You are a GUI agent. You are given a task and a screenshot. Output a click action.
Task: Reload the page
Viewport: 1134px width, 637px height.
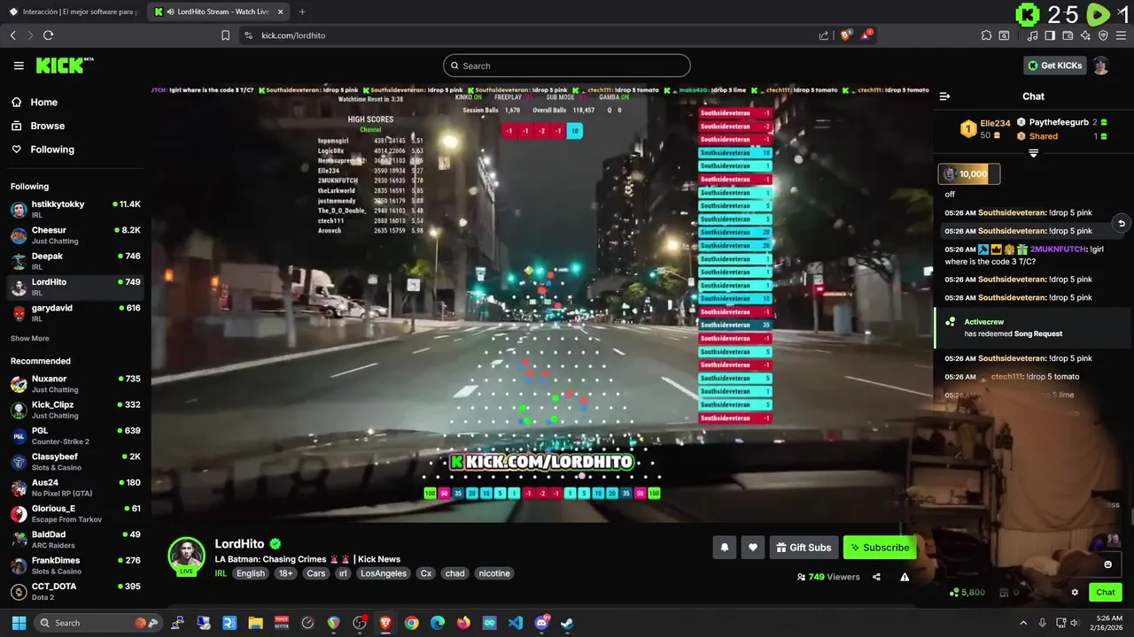coord(48,35)
